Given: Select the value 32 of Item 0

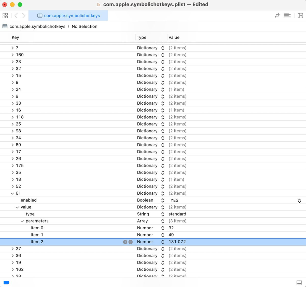Looking at the screenshot, I should coord(171,228).
